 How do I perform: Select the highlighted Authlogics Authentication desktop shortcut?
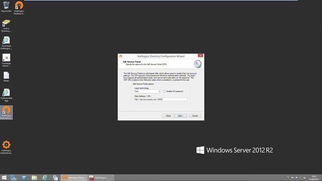click(6, 113)
